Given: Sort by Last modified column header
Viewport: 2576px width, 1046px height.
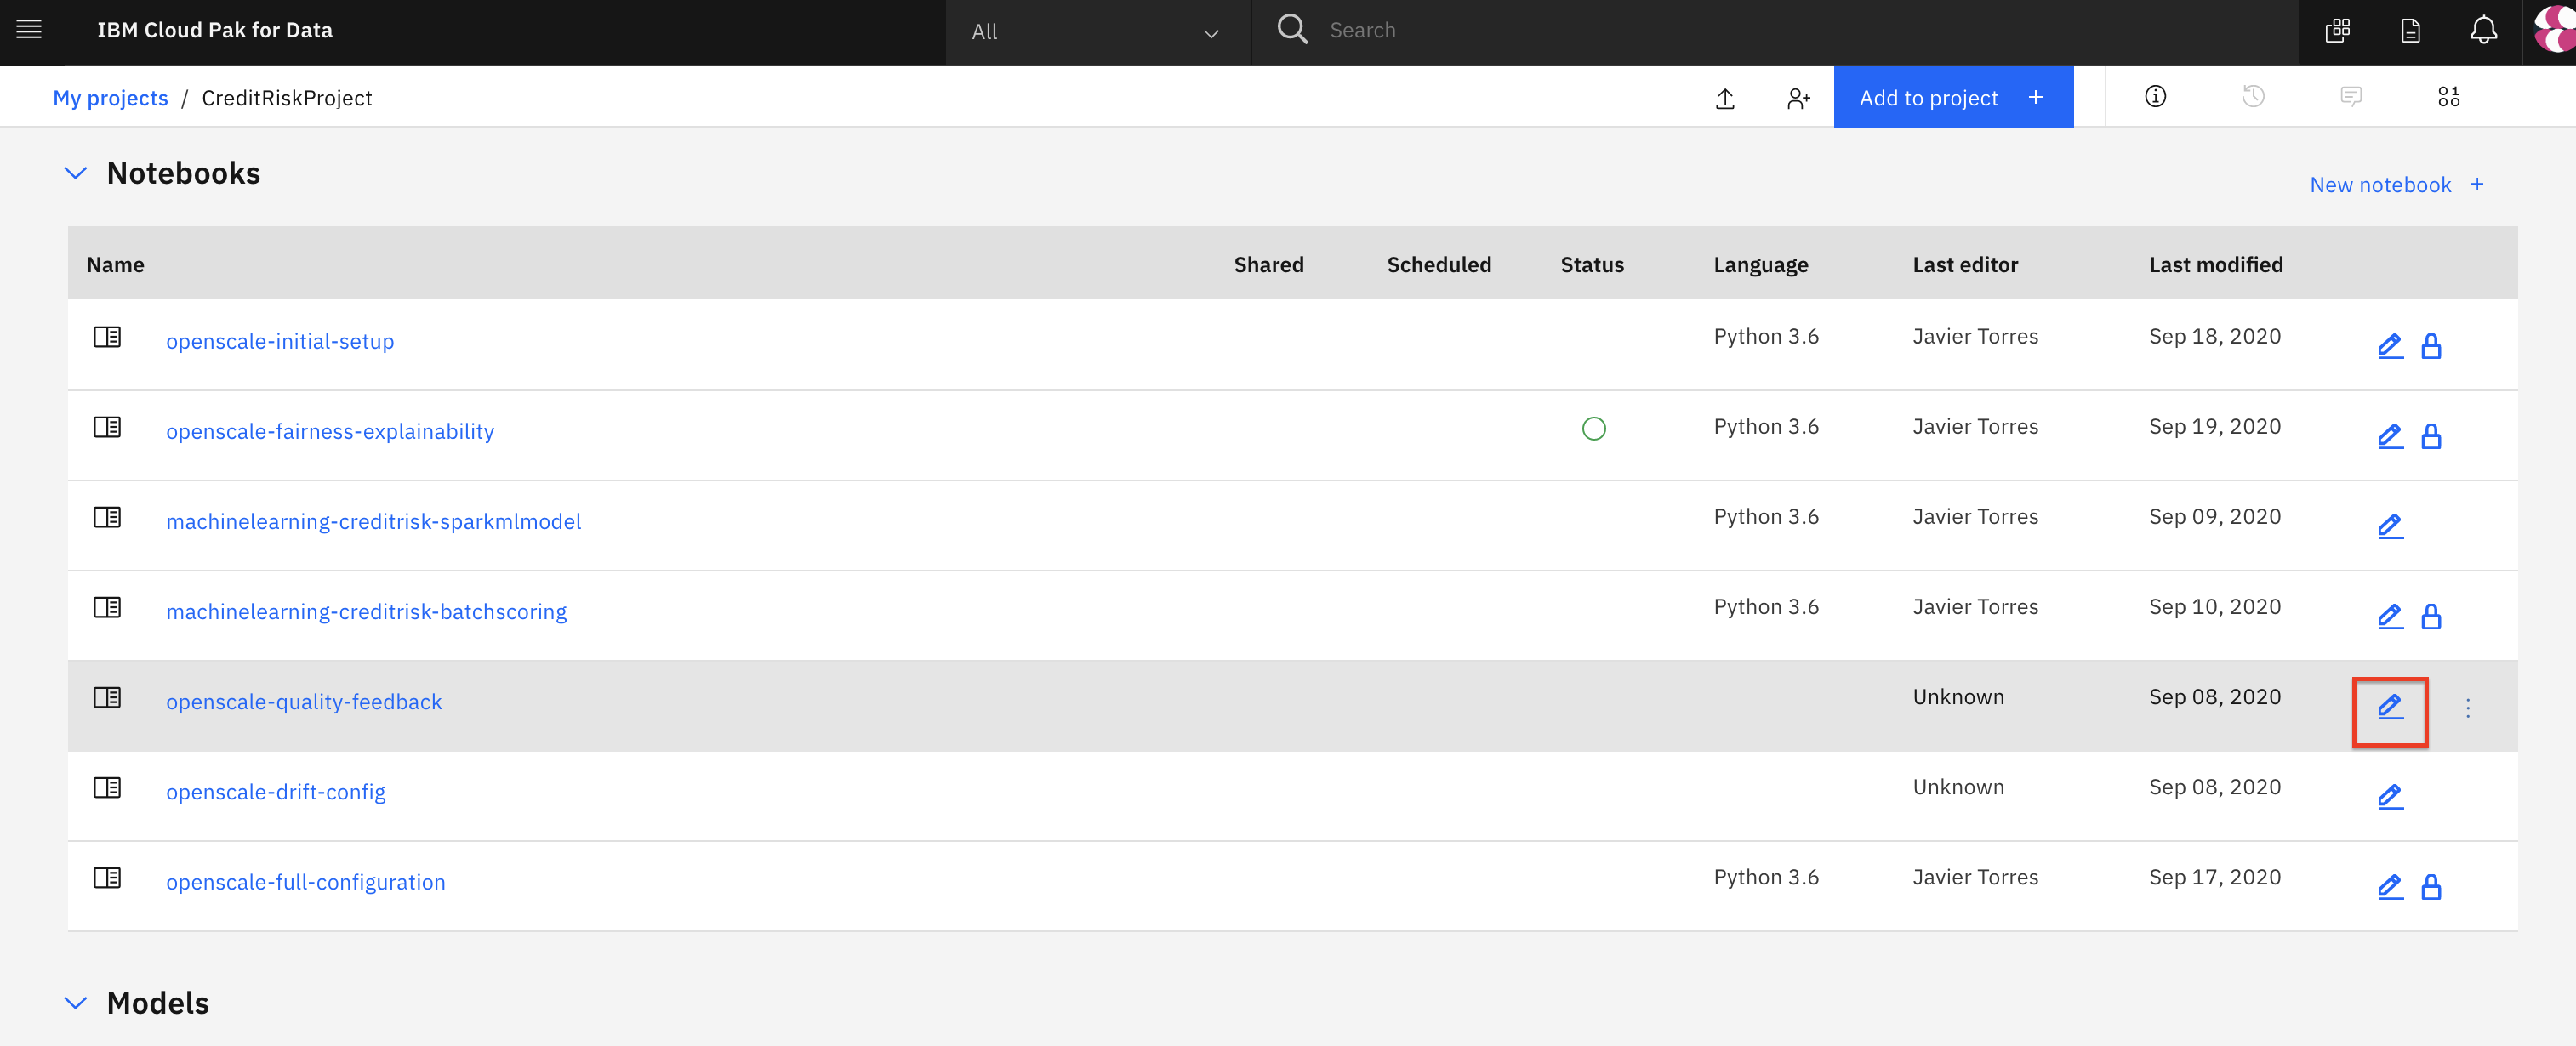Looking at the screenshot, I should point(2215,265).
